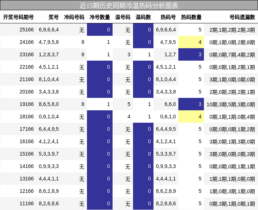Click yellow hot count cell in row 18166

(191, 117)
